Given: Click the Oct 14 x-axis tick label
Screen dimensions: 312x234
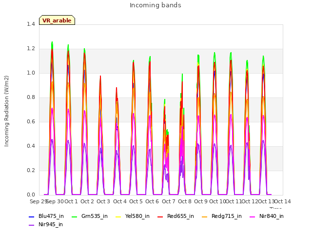Looking at the screenshot, I should [283, 201].
